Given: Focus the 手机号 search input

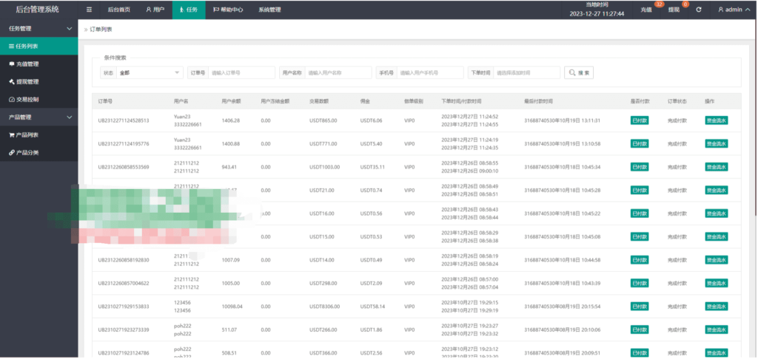Looking at the screenshot, I should [430, 72].
